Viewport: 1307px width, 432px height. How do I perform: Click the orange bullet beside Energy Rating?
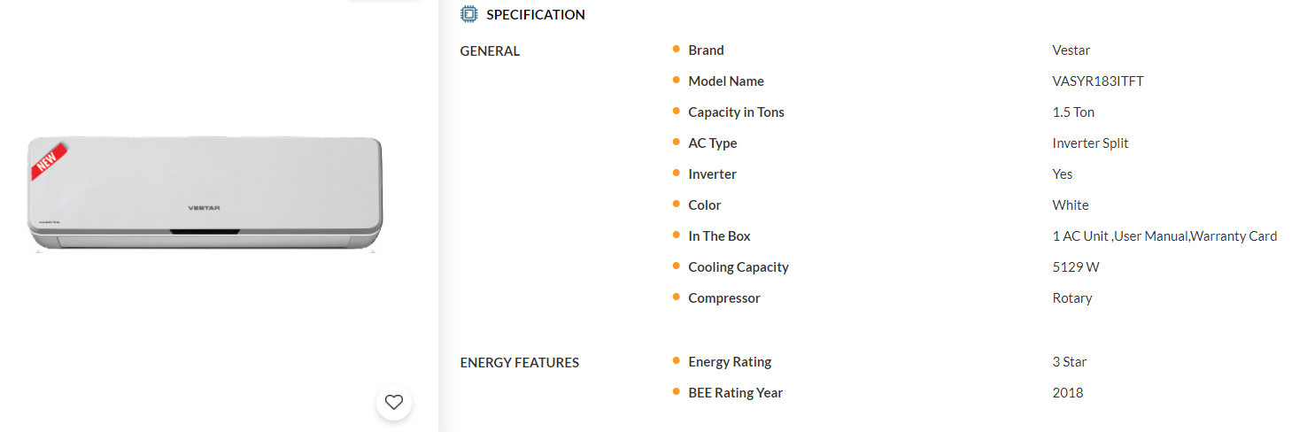[677, 361]
